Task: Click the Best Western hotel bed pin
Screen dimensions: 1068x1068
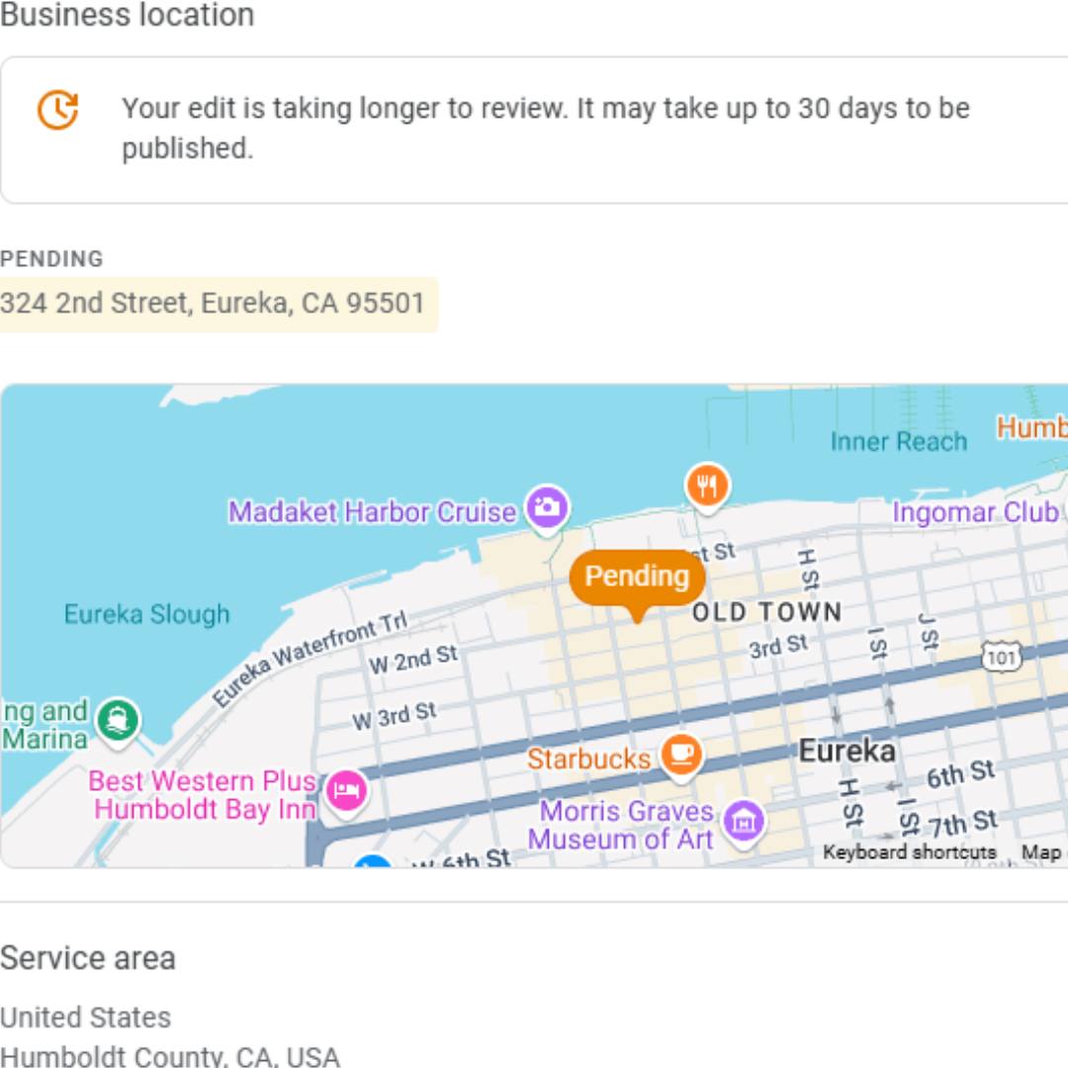Action: coord(346,791)
